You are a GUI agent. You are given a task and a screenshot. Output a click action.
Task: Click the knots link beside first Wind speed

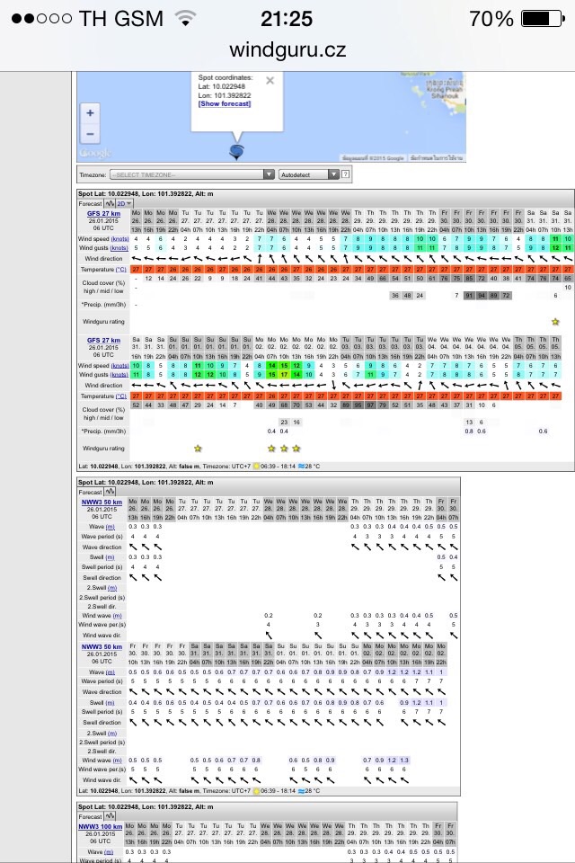pyautogui.click(x=119, y=239)
